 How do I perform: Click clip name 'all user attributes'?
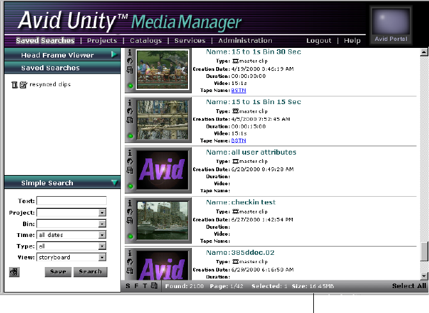pyautogui.click(x=264, y=152)
